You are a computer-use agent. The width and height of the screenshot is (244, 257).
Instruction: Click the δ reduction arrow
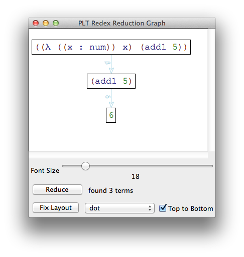[111, 98]
